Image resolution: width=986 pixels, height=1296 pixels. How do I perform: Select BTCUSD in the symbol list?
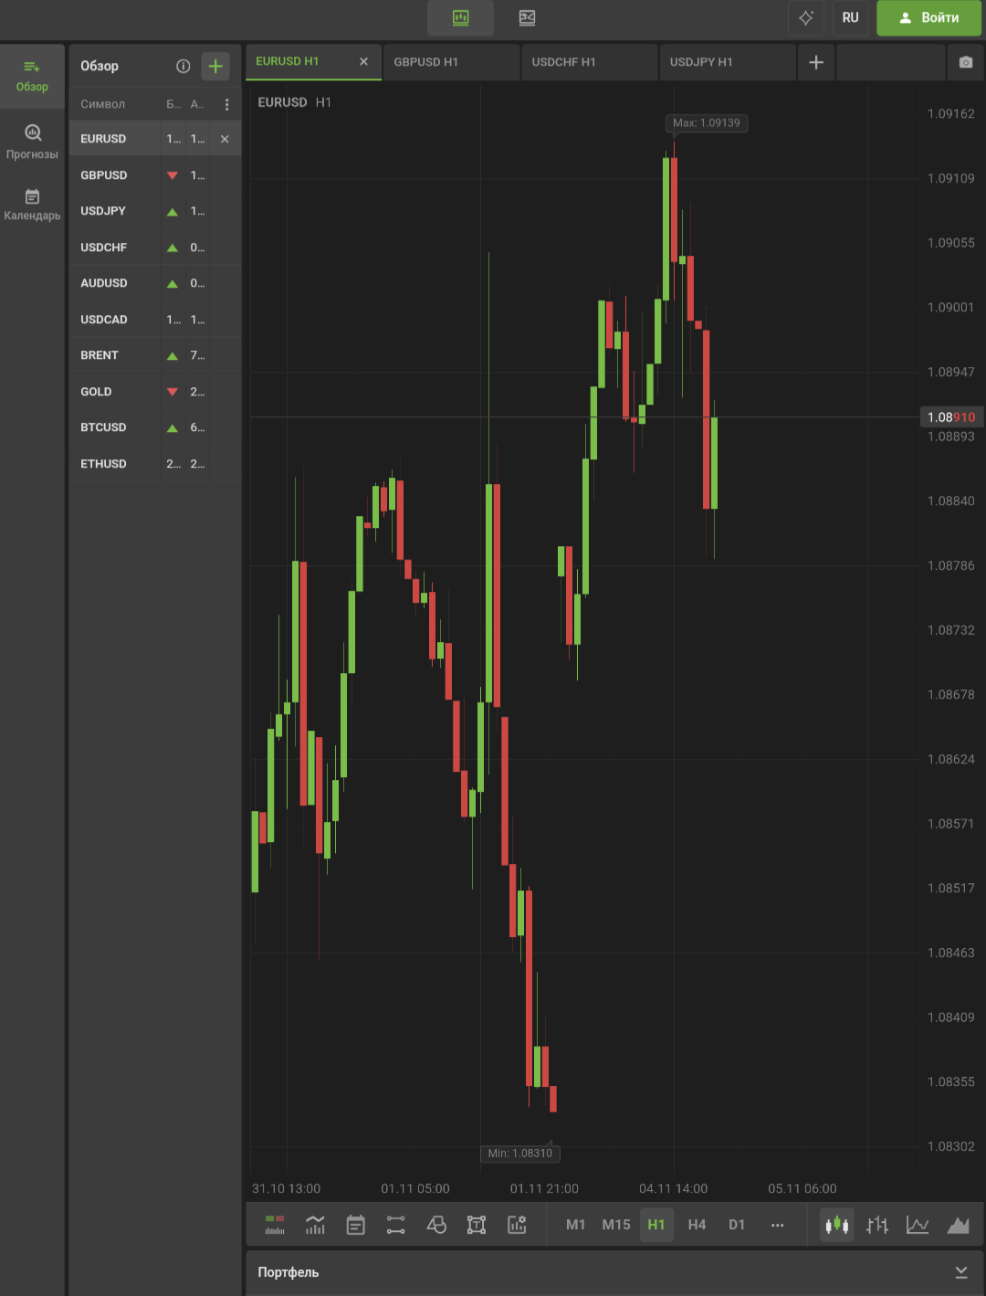coord(103,427)
